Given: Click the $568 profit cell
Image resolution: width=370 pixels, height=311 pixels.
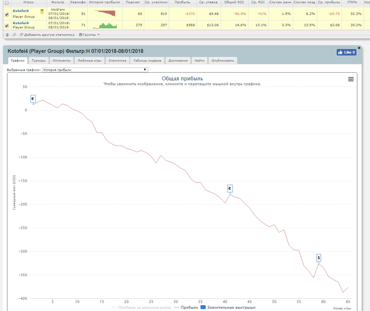Looking at the screenshot, I should pyautogui.click(x=190, y=25).
